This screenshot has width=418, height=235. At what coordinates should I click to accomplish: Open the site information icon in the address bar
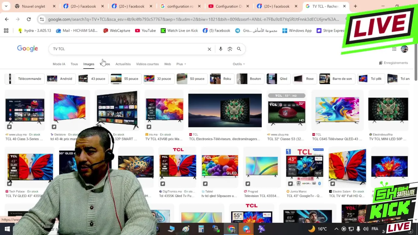pos(42,19)
